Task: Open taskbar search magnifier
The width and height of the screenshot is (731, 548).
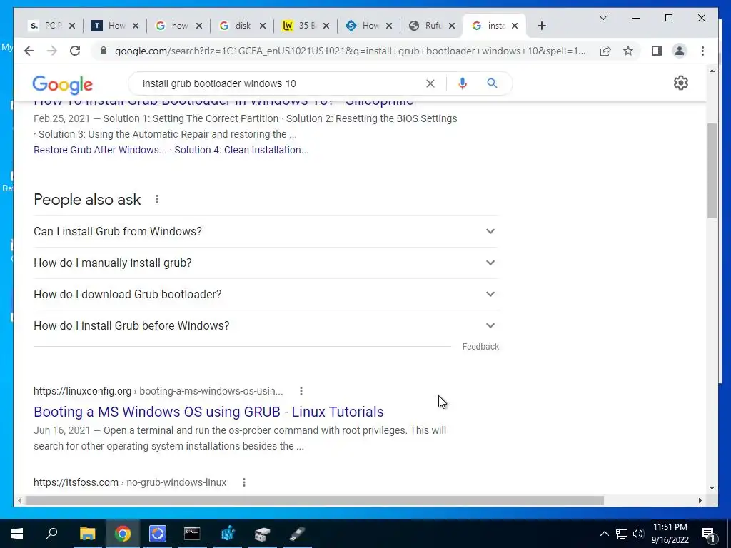Action: 51,534
